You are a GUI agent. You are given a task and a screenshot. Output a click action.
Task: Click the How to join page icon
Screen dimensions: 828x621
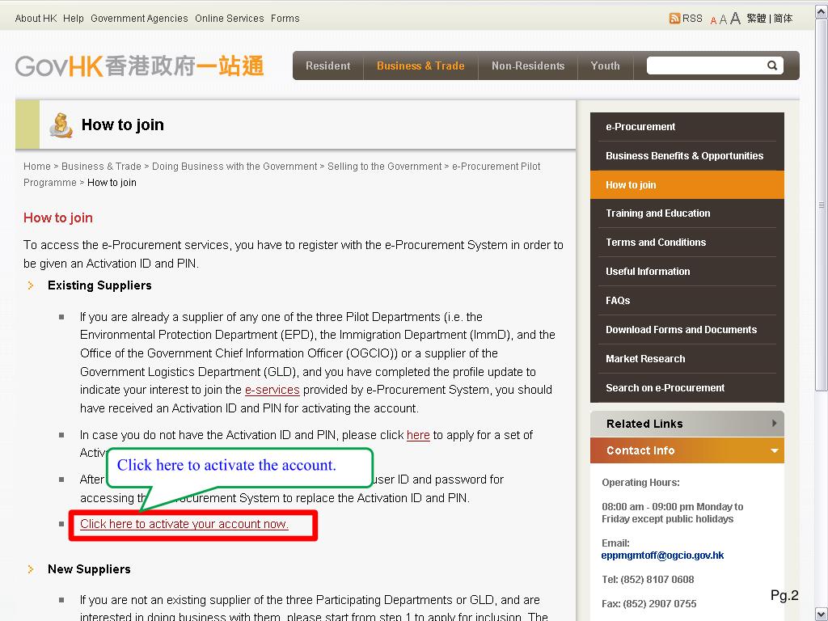[x=61, y=125]
